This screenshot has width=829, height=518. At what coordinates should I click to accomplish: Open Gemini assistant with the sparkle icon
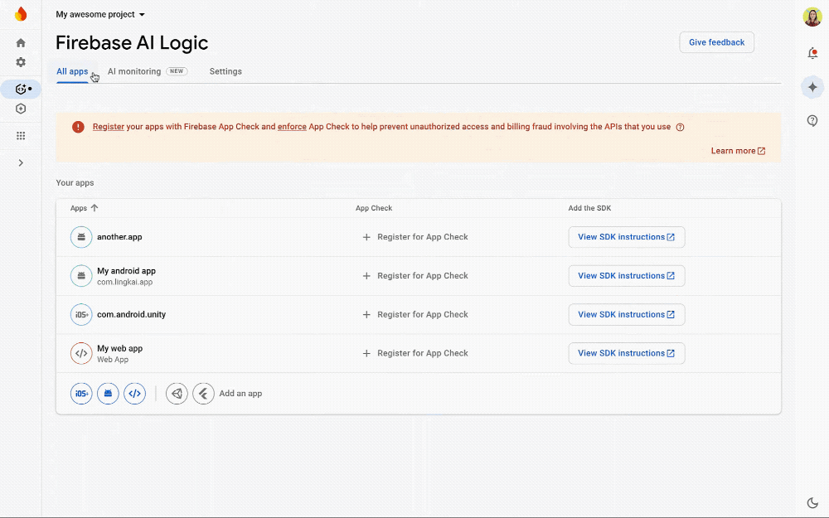[x=812, y=86]
